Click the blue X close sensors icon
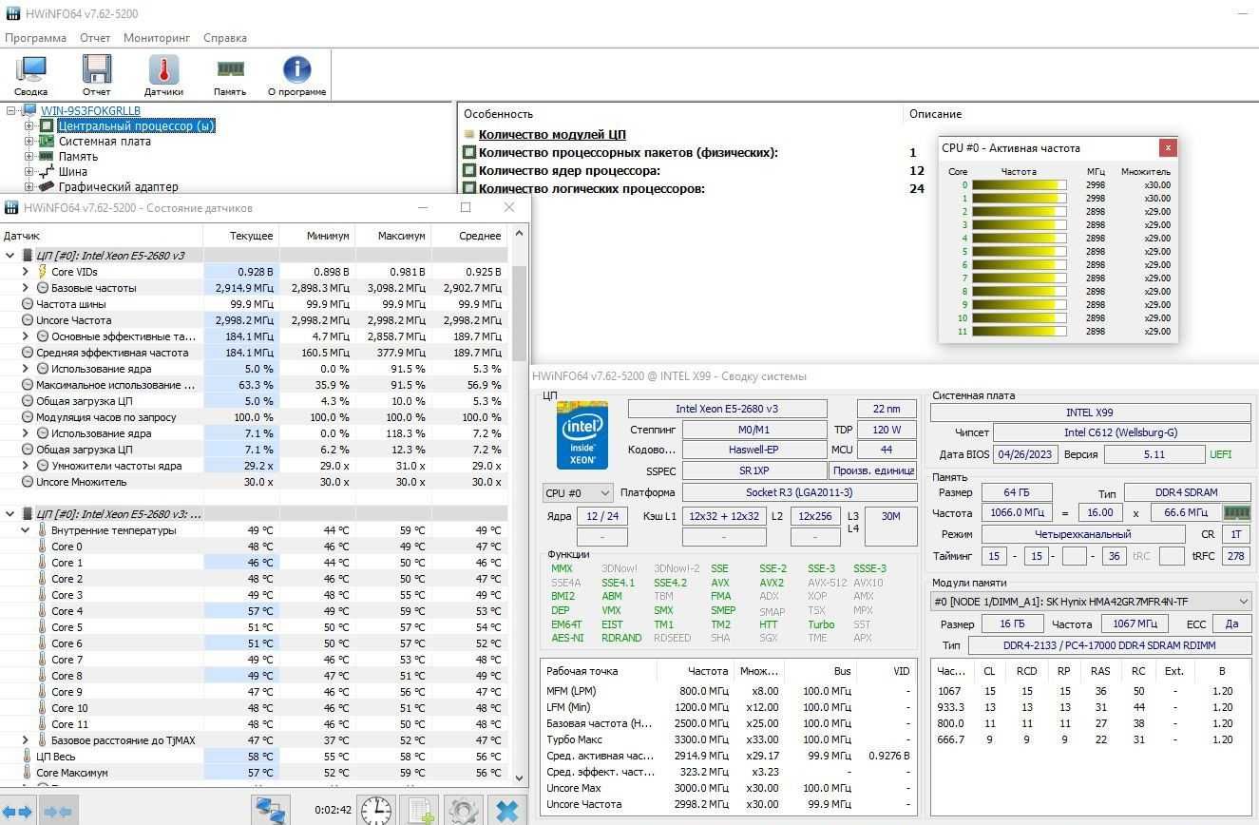 coord(507,811)
